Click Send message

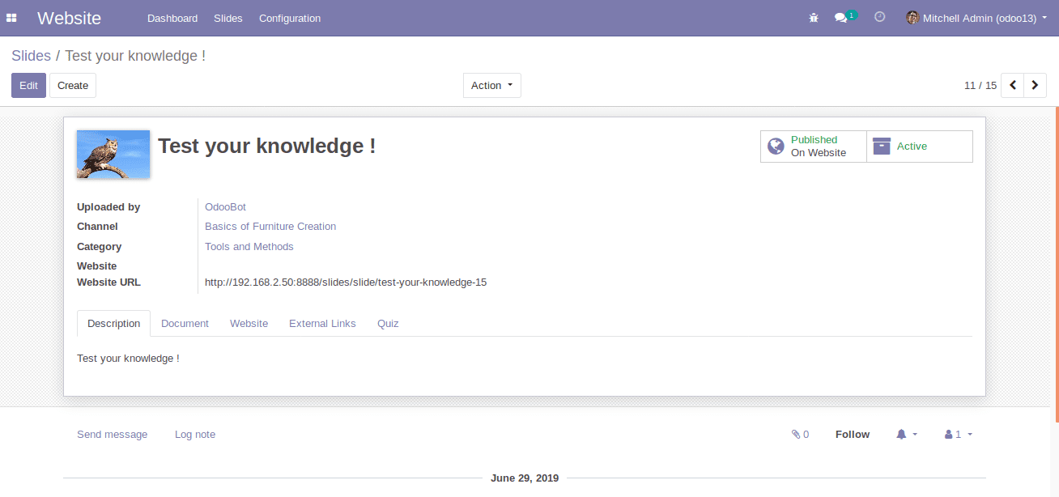pyautogui.click(x=113, y=435)
